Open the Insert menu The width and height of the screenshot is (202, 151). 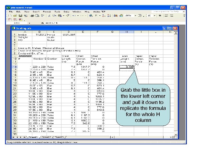point(36,11)
